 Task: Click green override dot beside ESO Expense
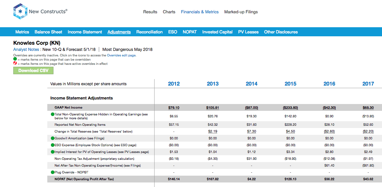(52, 145)
